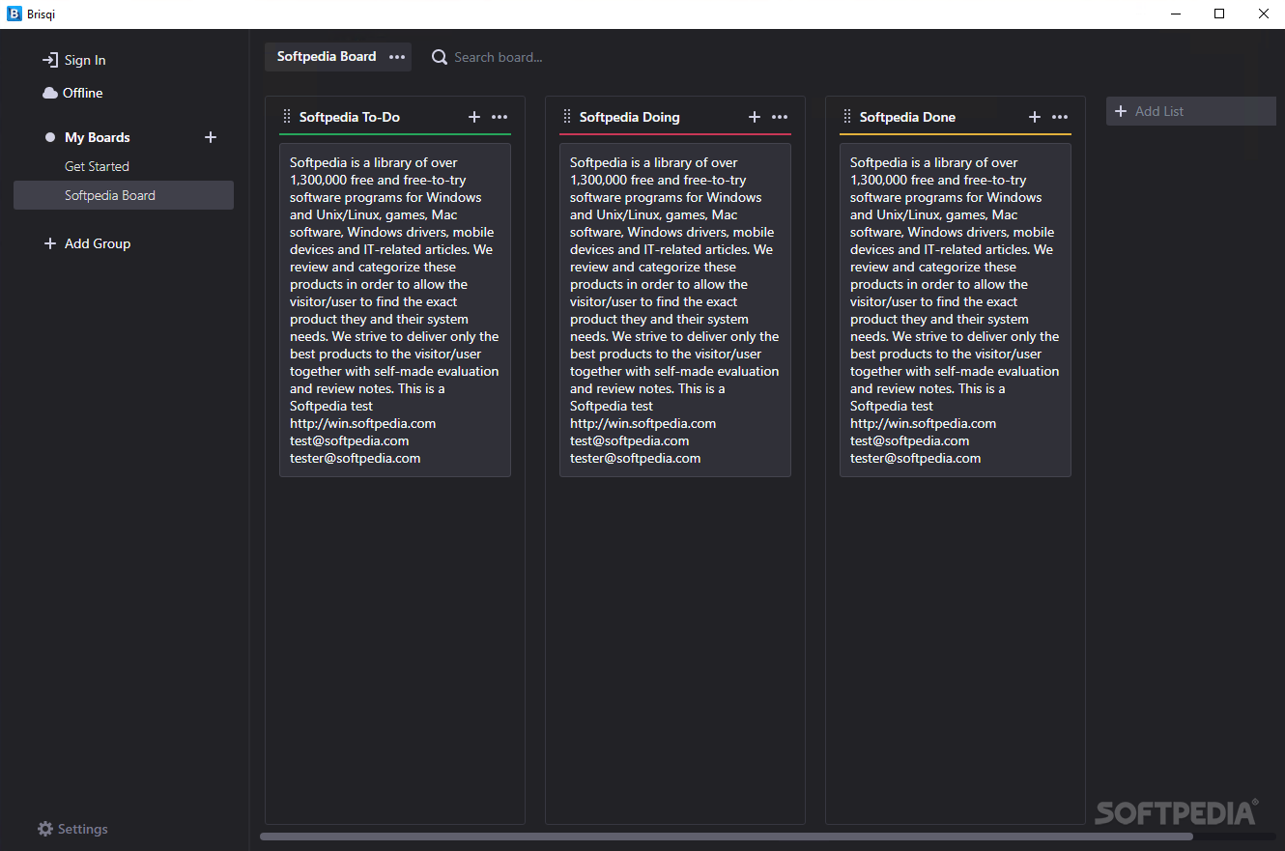
Task: Open the card in Softpedia Doing list
Action: point(675,310)
